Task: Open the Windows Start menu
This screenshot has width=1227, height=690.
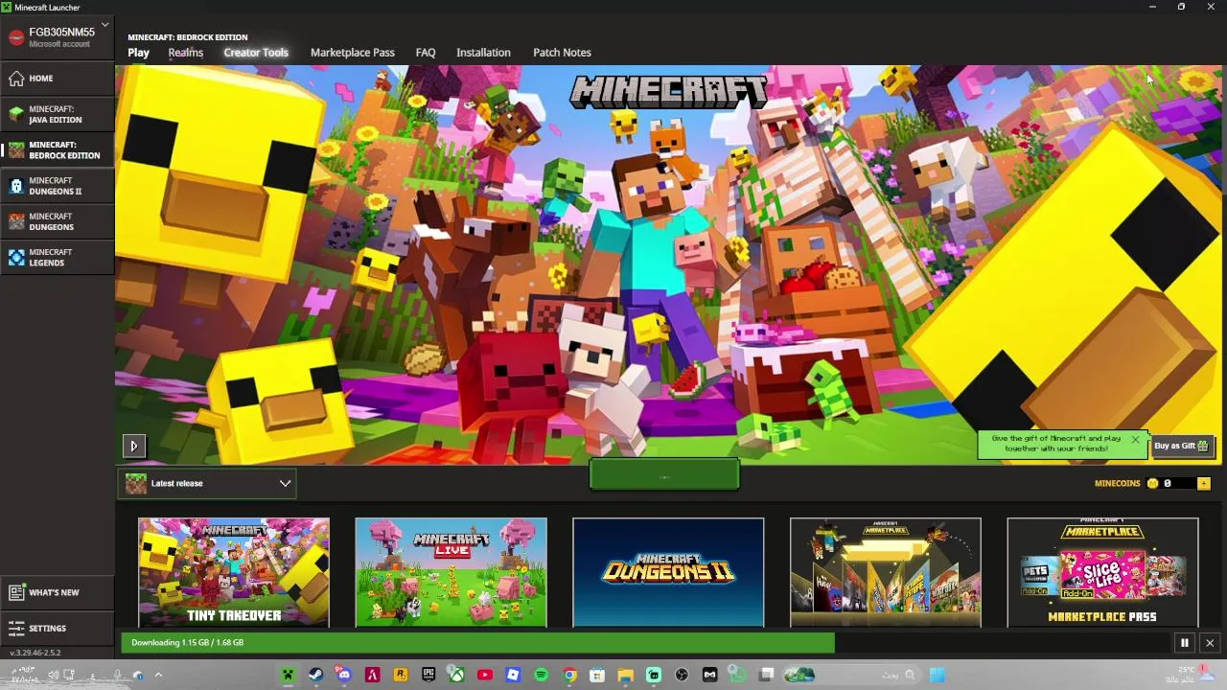Action: tap(937, 675)
